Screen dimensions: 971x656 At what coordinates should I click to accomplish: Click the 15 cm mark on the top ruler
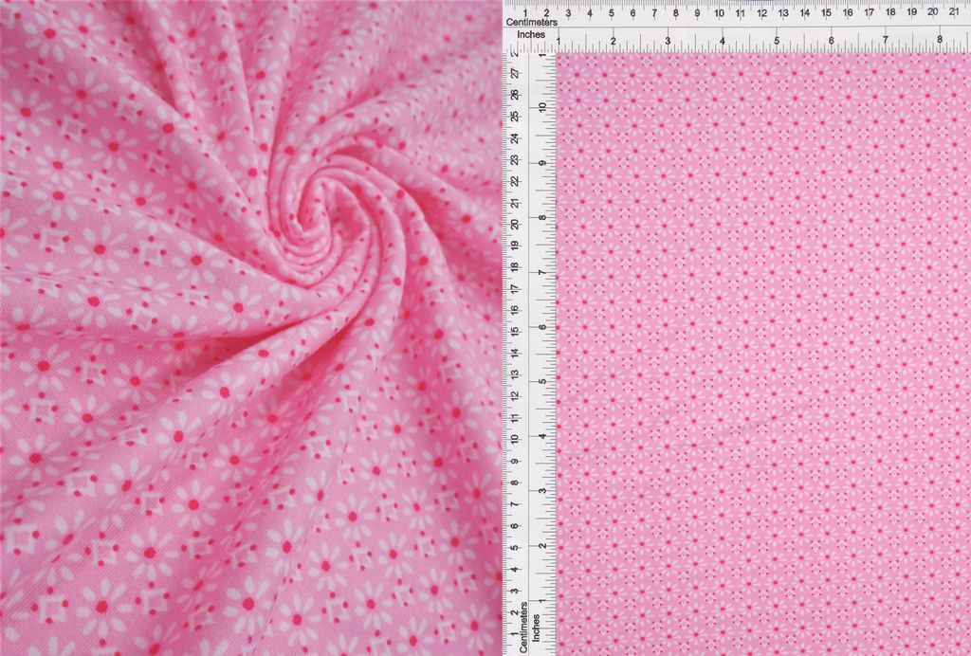[826, 13]
